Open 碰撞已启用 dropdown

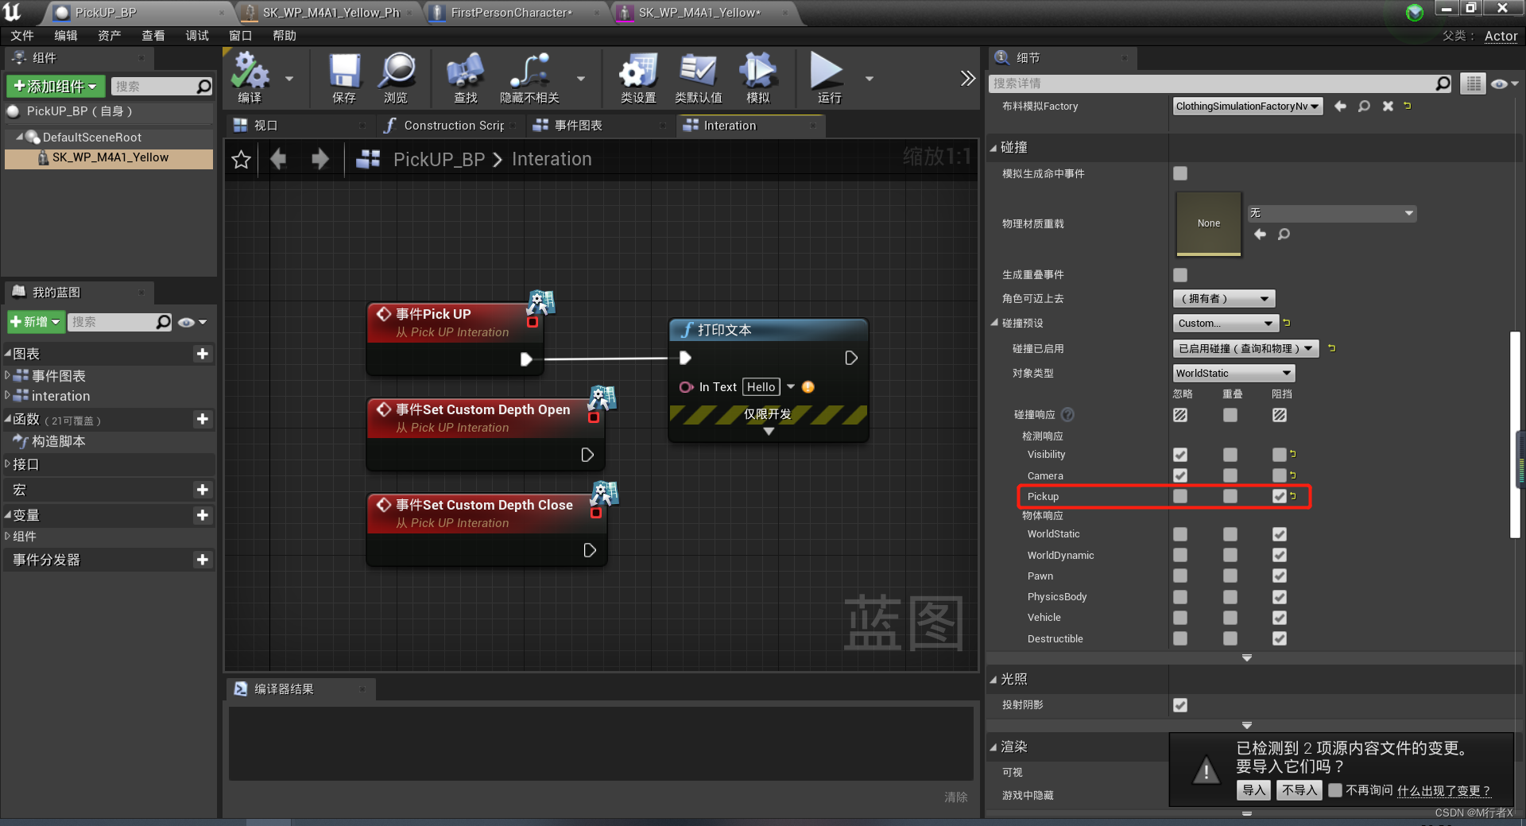click(1245, 348)
